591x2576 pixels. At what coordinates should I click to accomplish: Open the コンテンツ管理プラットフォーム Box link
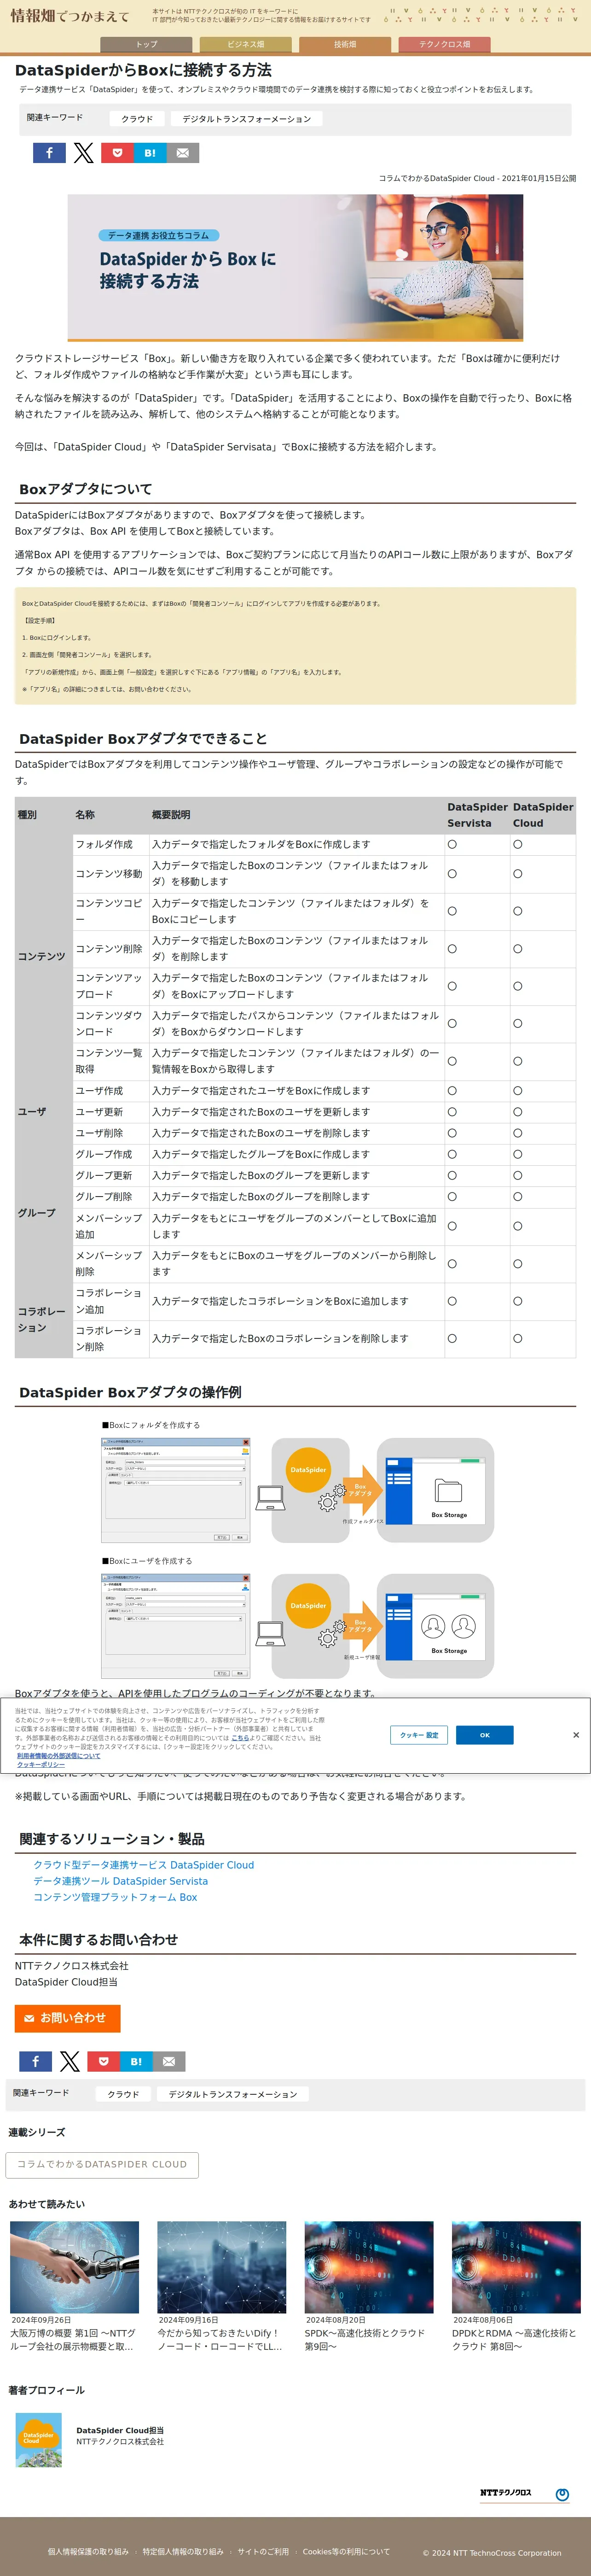point(115,1897)
